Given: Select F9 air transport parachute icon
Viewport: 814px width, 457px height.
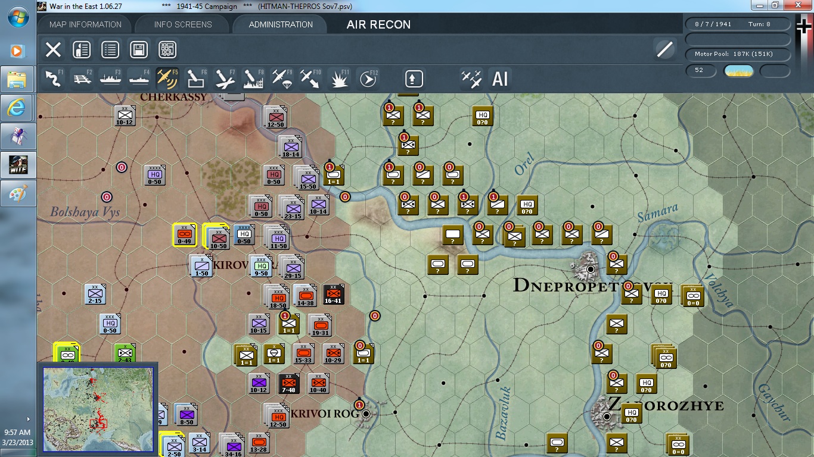Looking at the screenshot, I should (282, 79).
